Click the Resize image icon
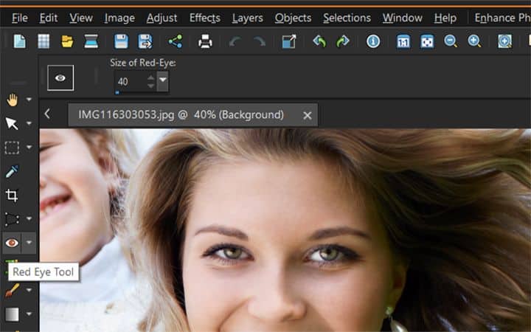The image size is (531, 332). 289,41
